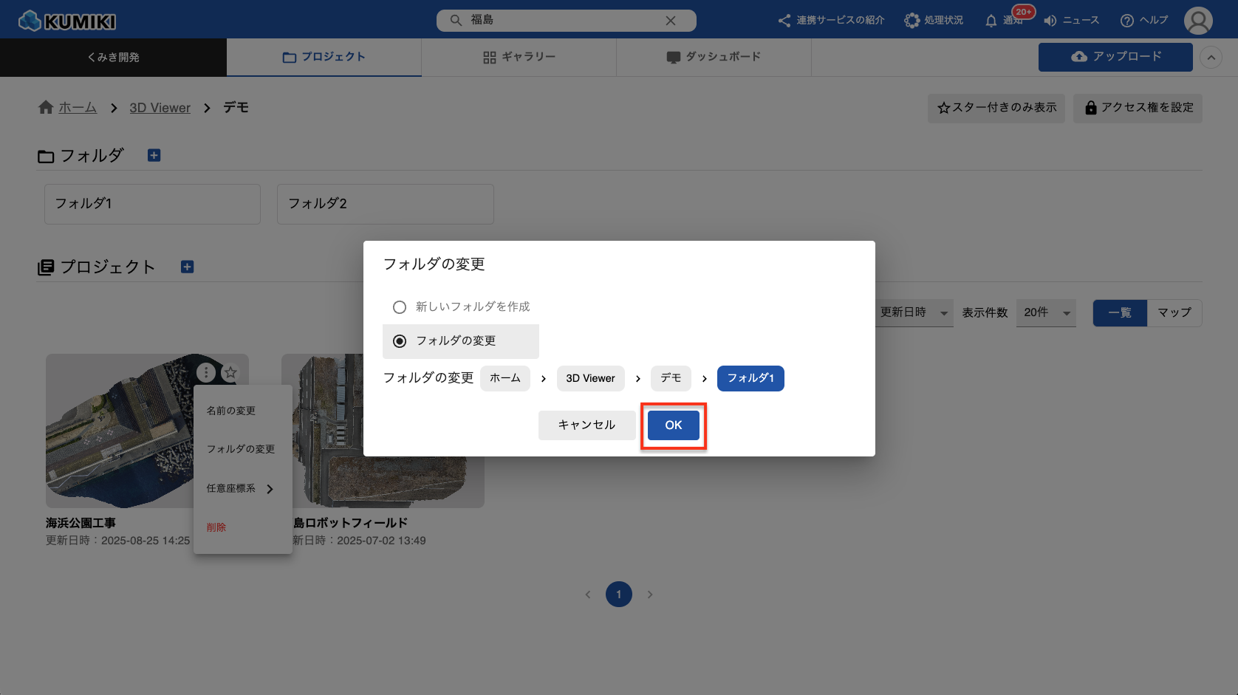The image size is (1238, 695).
Task: Select フォルダ1 chip in folder path
Action: pyautogui.click(x=750, y=378)
